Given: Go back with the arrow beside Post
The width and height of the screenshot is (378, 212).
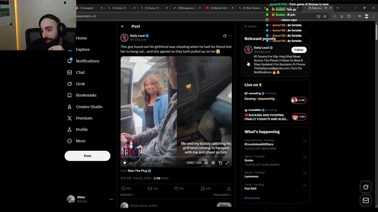Looking at the screenshot, I should pos(122,26).
